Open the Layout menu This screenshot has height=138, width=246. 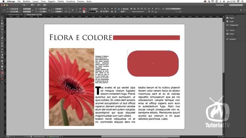click(35, 1)
